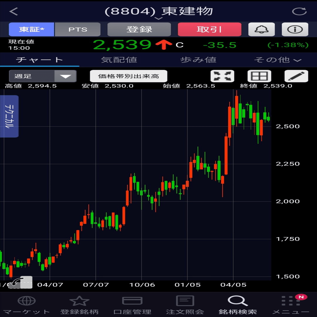Tap the 10/06 date axis label
Viewport: 317px width, 317px height.
click(142, 285)
